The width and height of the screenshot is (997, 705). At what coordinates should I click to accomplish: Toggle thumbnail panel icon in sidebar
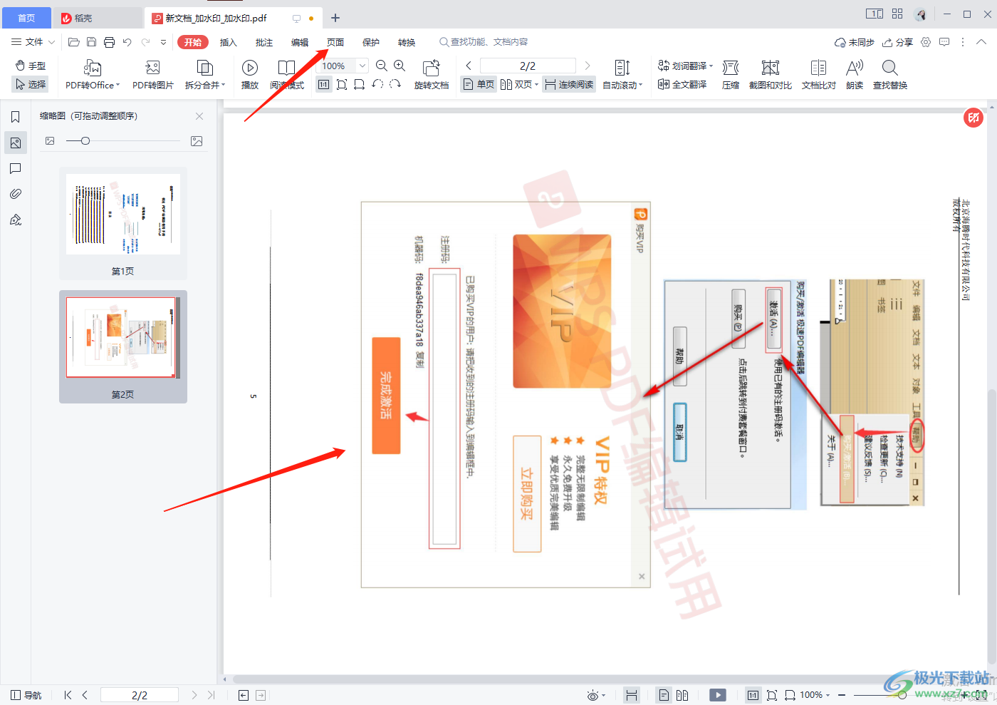click(x=16, y=143)
